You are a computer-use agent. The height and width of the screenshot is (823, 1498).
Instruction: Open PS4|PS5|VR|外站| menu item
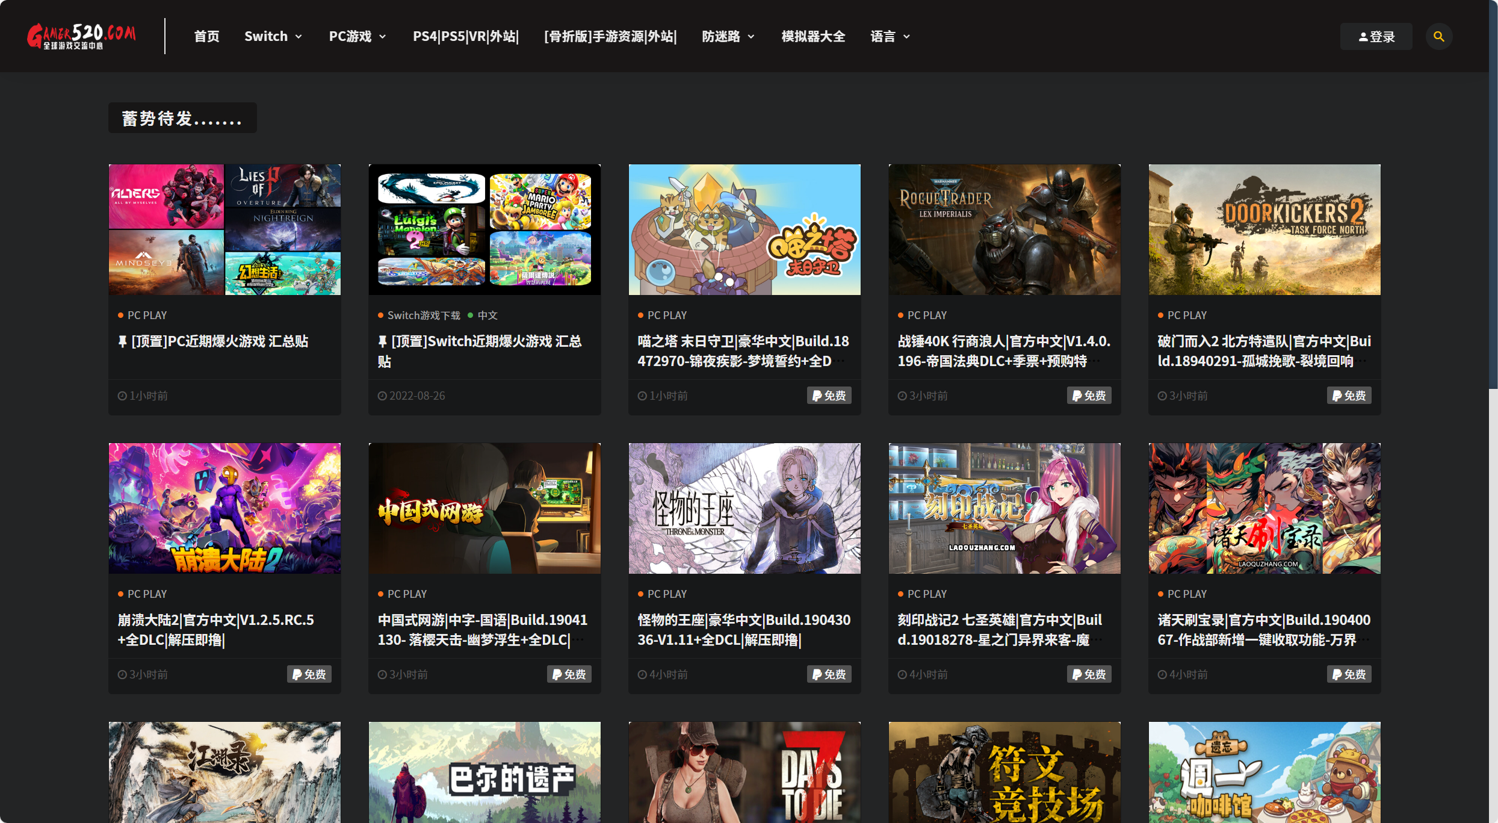466,36
